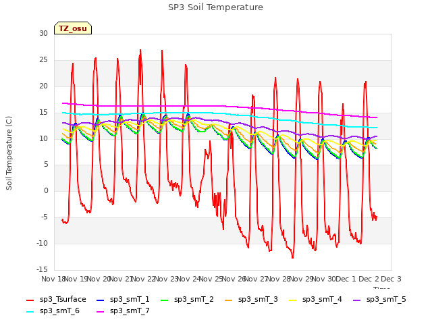Click the orange sp3_smT_3 legend swatch
Screen dimensions: 432x324
click(x=229, y=300)
